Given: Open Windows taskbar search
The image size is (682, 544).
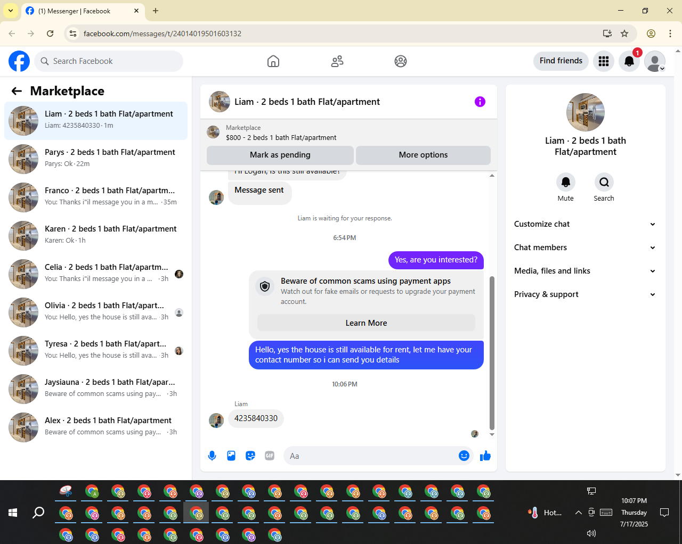Looking at the screenshot, I should coord(38,513).
